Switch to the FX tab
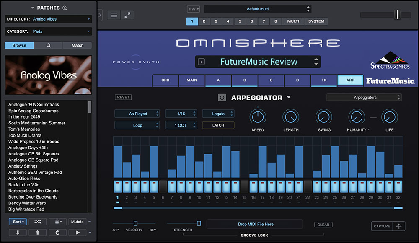This screenshot has width=419, height=243. (x=324, y=80)
